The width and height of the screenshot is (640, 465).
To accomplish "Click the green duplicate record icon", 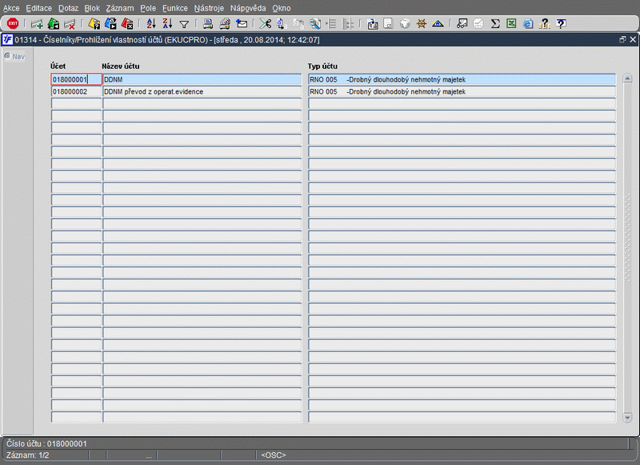I will click(54, 24).
